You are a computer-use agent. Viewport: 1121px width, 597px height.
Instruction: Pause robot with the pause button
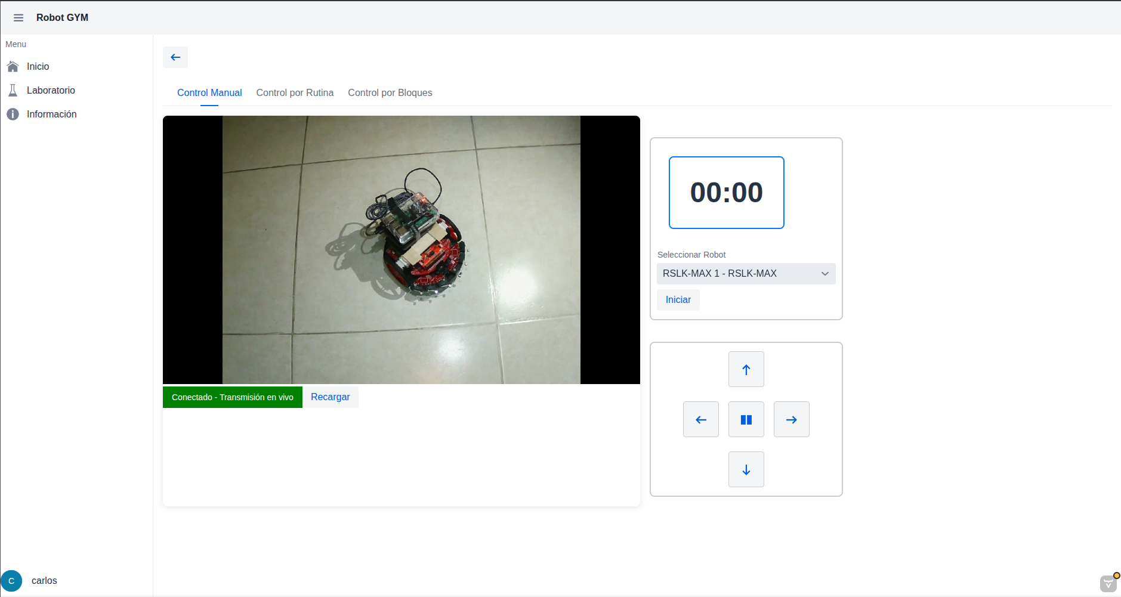tap(746, 419)
